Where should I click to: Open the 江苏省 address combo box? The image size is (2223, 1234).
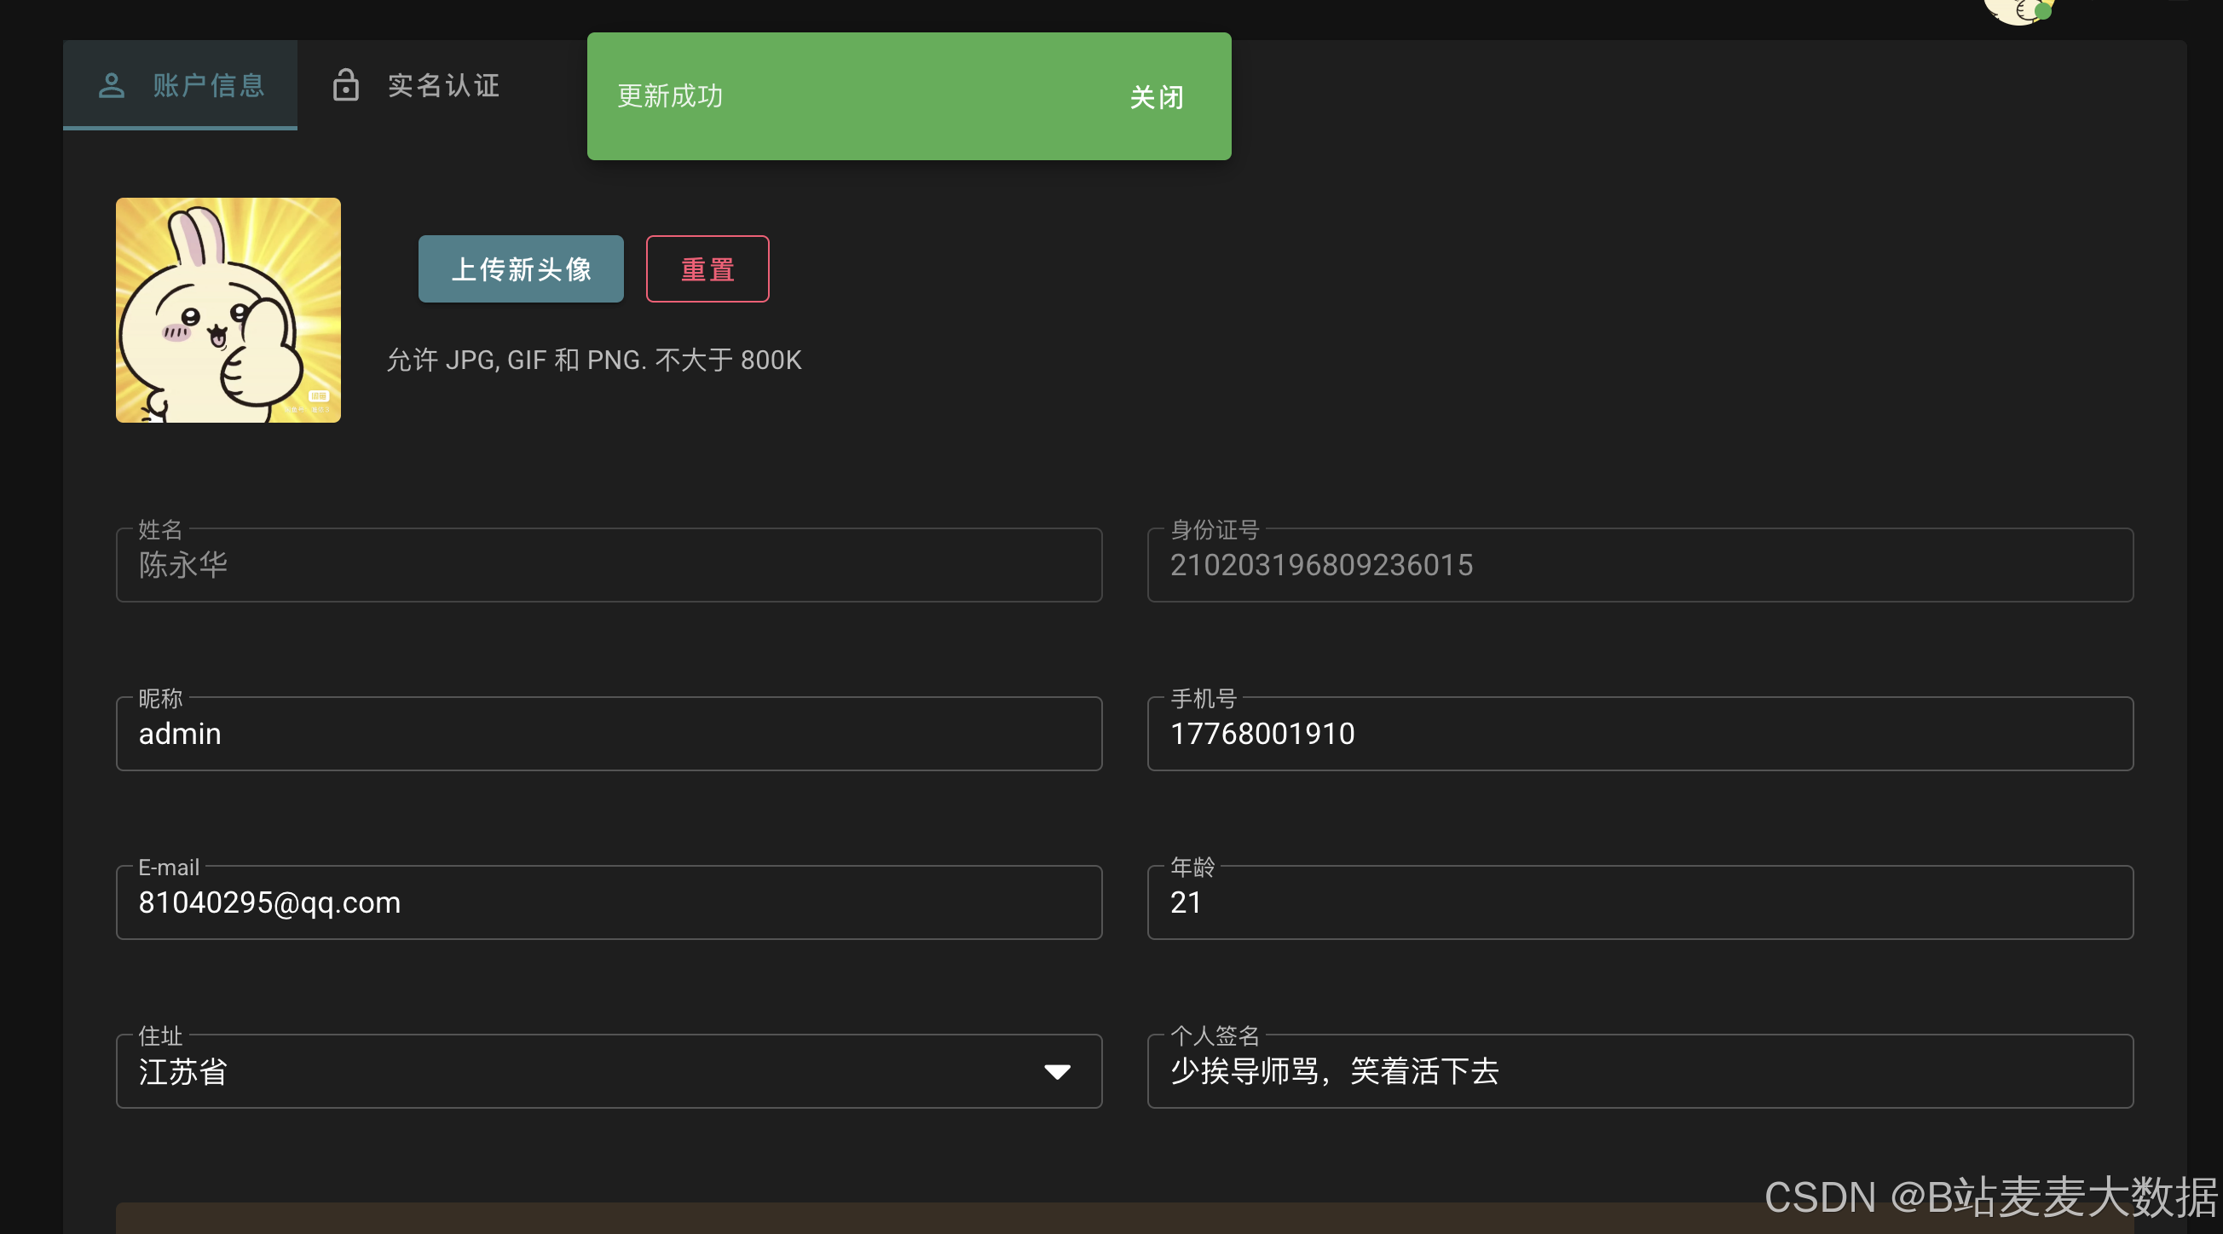(586, 1072)
